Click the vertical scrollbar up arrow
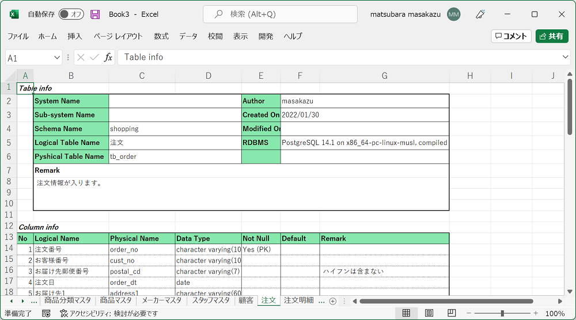This screenshot has height=320, width=576. click(x=570, y=74)
